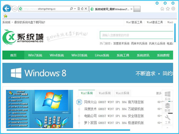
Task: Click the 系统 Windows sidebar icon
Action: click(x=167, y=96)
